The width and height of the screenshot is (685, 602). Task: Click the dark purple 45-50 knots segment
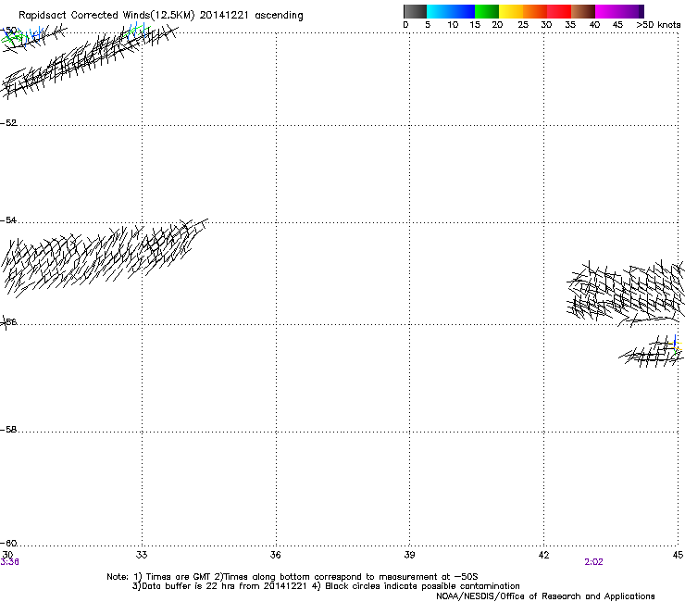tap(631, 11)
